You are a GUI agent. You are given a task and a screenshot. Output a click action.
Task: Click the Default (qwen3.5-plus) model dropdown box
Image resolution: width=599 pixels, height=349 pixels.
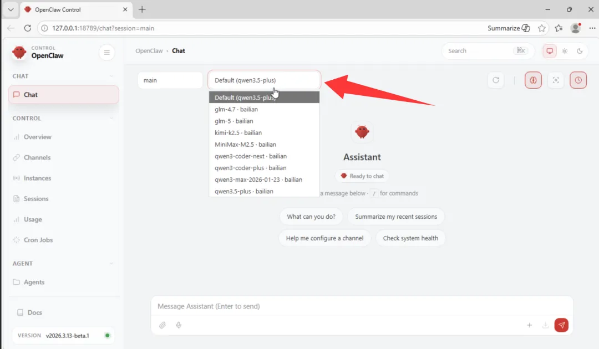pyautogui.click(x=264, y=80)
